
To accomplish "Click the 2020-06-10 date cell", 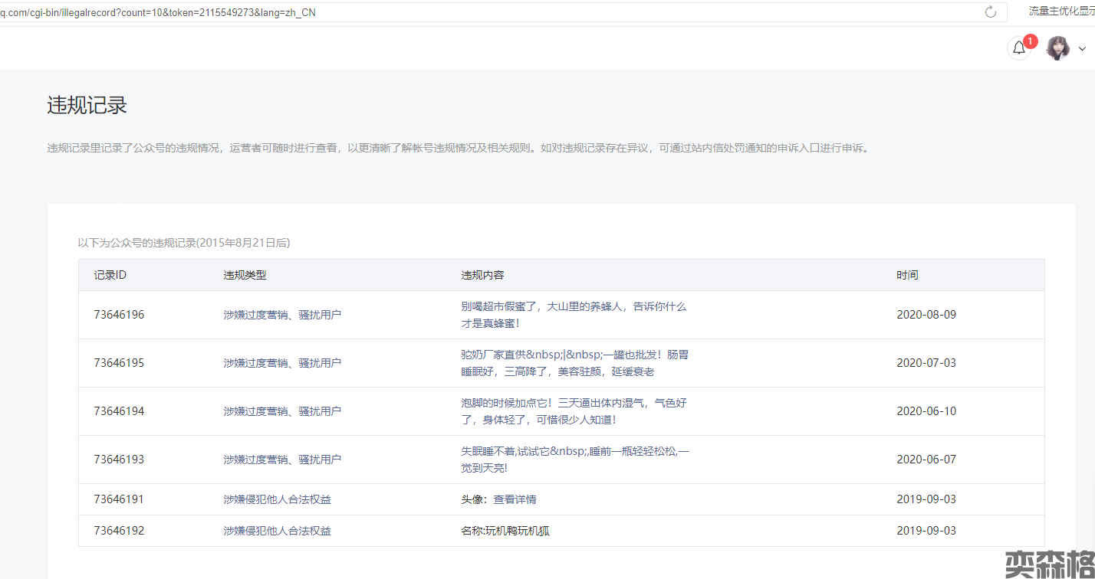I will [x=926, y=411].
